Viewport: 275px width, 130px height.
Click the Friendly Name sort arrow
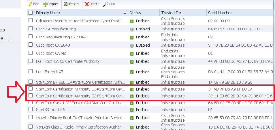pos(125,13)
